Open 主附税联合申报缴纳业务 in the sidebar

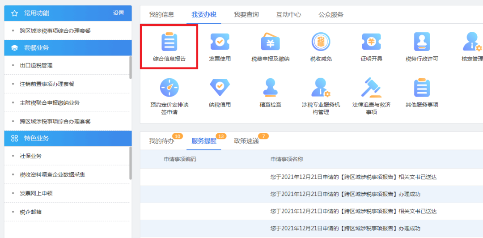pos(50,102)
